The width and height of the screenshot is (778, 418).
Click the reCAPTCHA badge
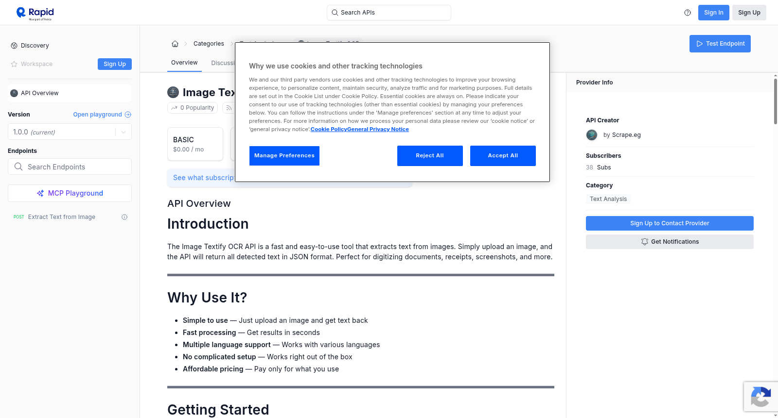coord(760,397)
